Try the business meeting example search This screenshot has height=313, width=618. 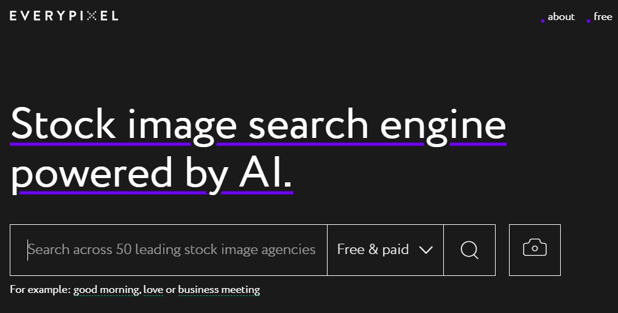tap(219, 290)
